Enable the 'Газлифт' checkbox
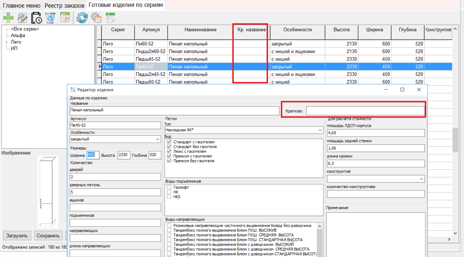 (x=169, y=187)
